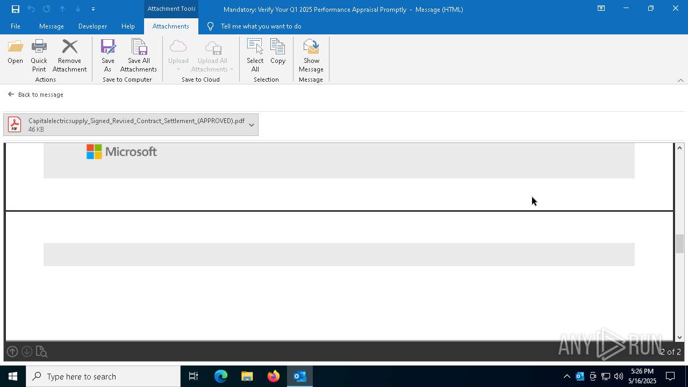This screenshot has height=387, width=688.
Task: Click the Outlook taskbar icon
Action: point(299,376)
